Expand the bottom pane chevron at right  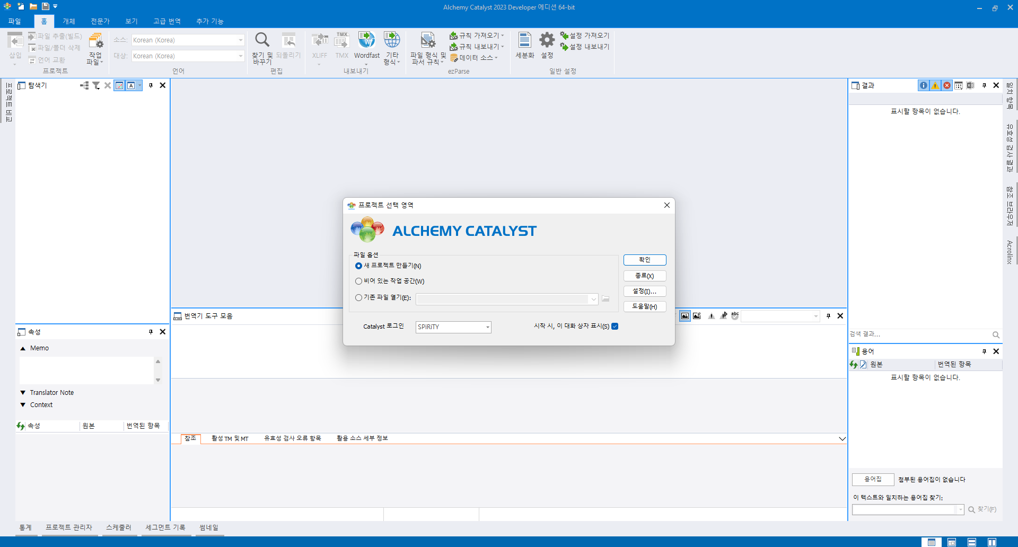(842, 439)
